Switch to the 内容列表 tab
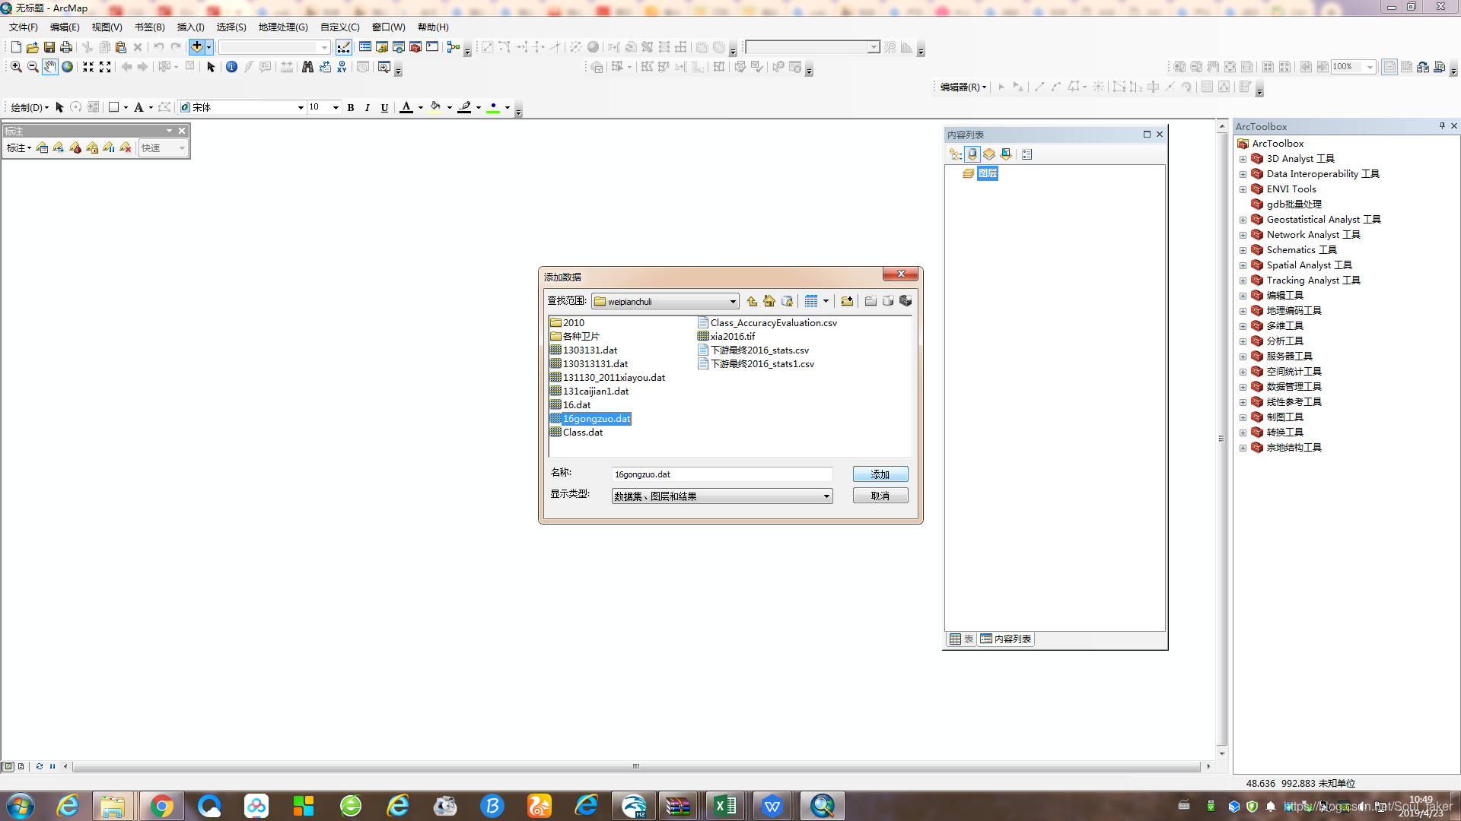The width and height of the screenshot is (1461, 821). pos(1006,639)
